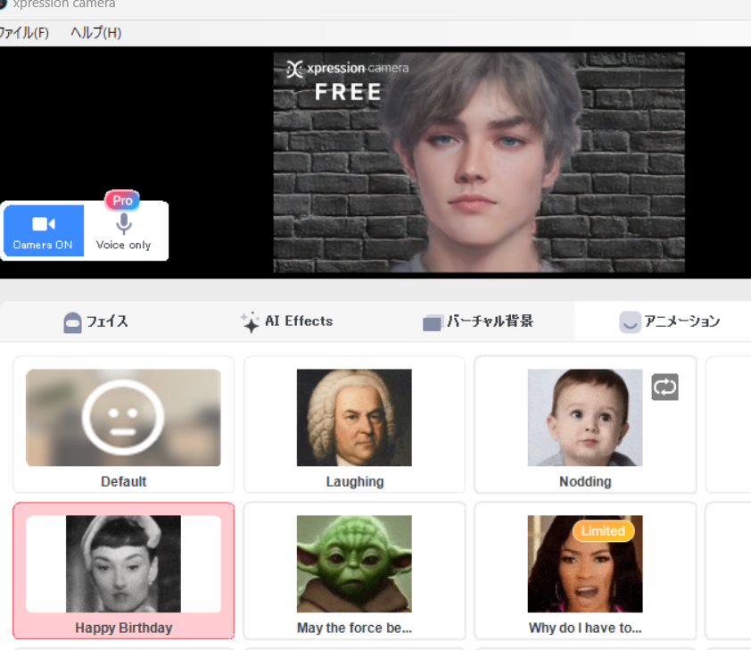
Task: Switch to the フェイス tab
Action: 95,321
